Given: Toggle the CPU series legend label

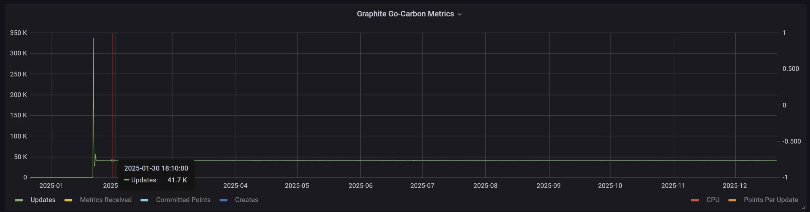Looking at the screenshot, I should [713, 200].
